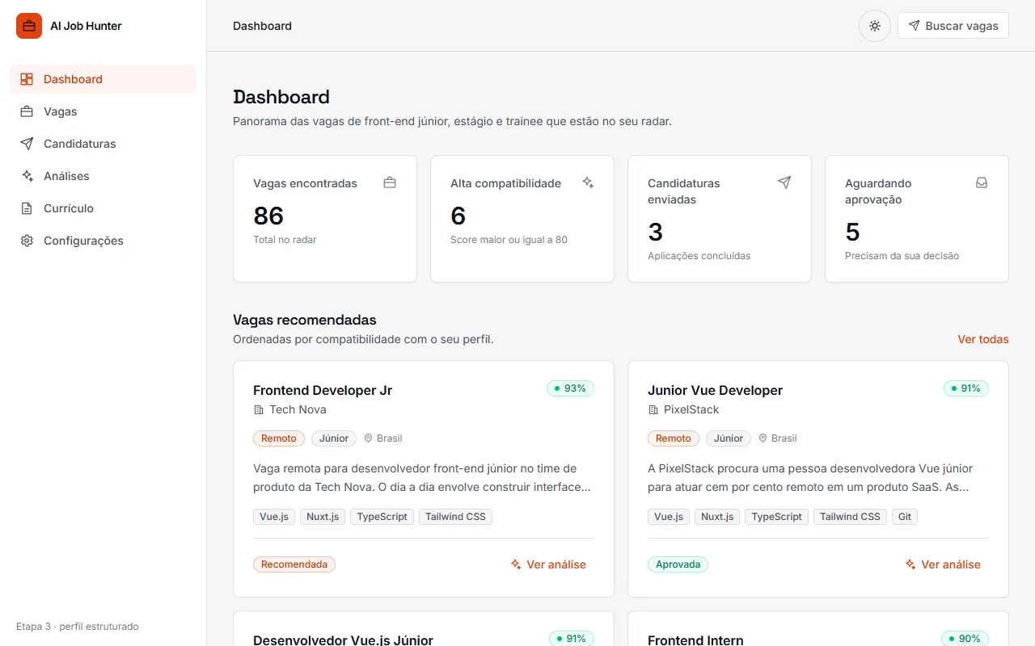Click the 93% compatibility badge
This screenshot has width=1035, height=646.
click(x=570, y=388)
